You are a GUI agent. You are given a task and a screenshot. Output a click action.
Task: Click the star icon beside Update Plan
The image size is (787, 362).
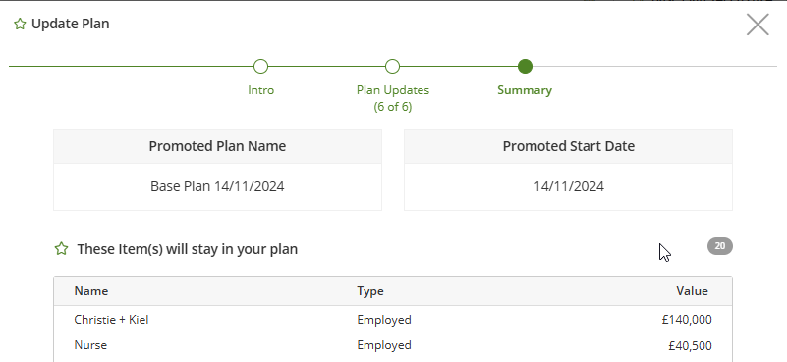pos(20,25)
